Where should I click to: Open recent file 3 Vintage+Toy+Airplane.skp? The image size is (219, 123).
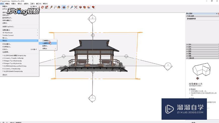tap(20, 61)
